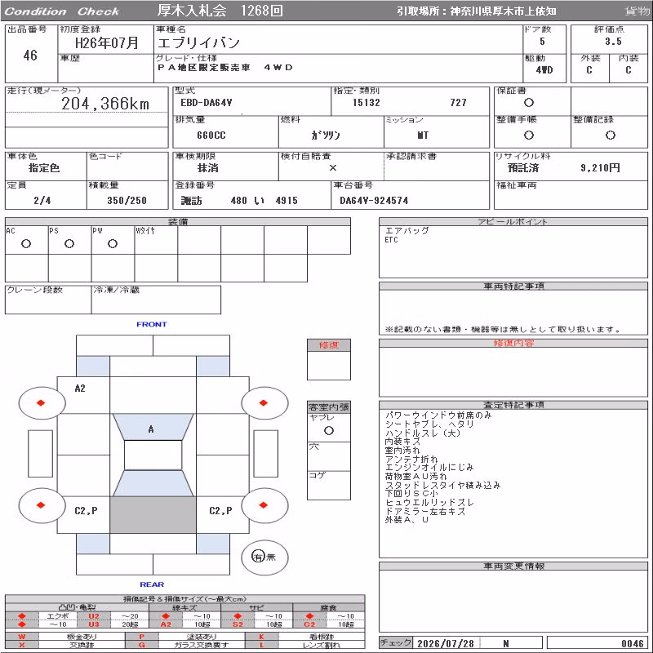Click the front-left wheel red diamond marker
Screen dimensions: 653x653
tap(41, 402)
